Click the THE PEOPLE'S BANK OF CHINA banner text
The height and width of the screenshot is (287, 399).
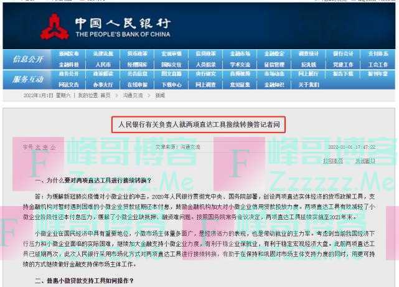click(123, 34)
